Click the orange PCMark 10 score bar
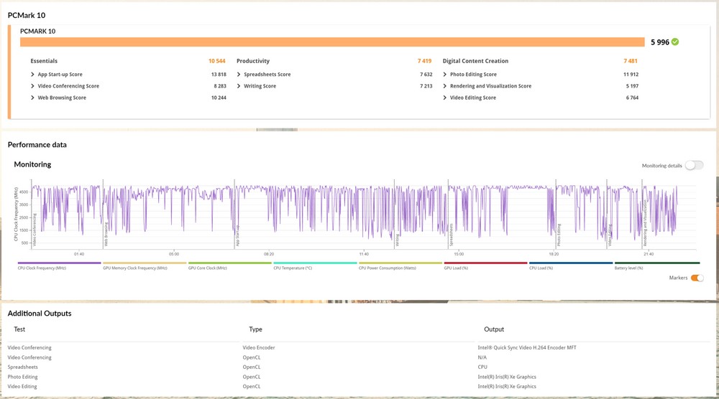Viewport: 719px width, 399px height. 332,42
